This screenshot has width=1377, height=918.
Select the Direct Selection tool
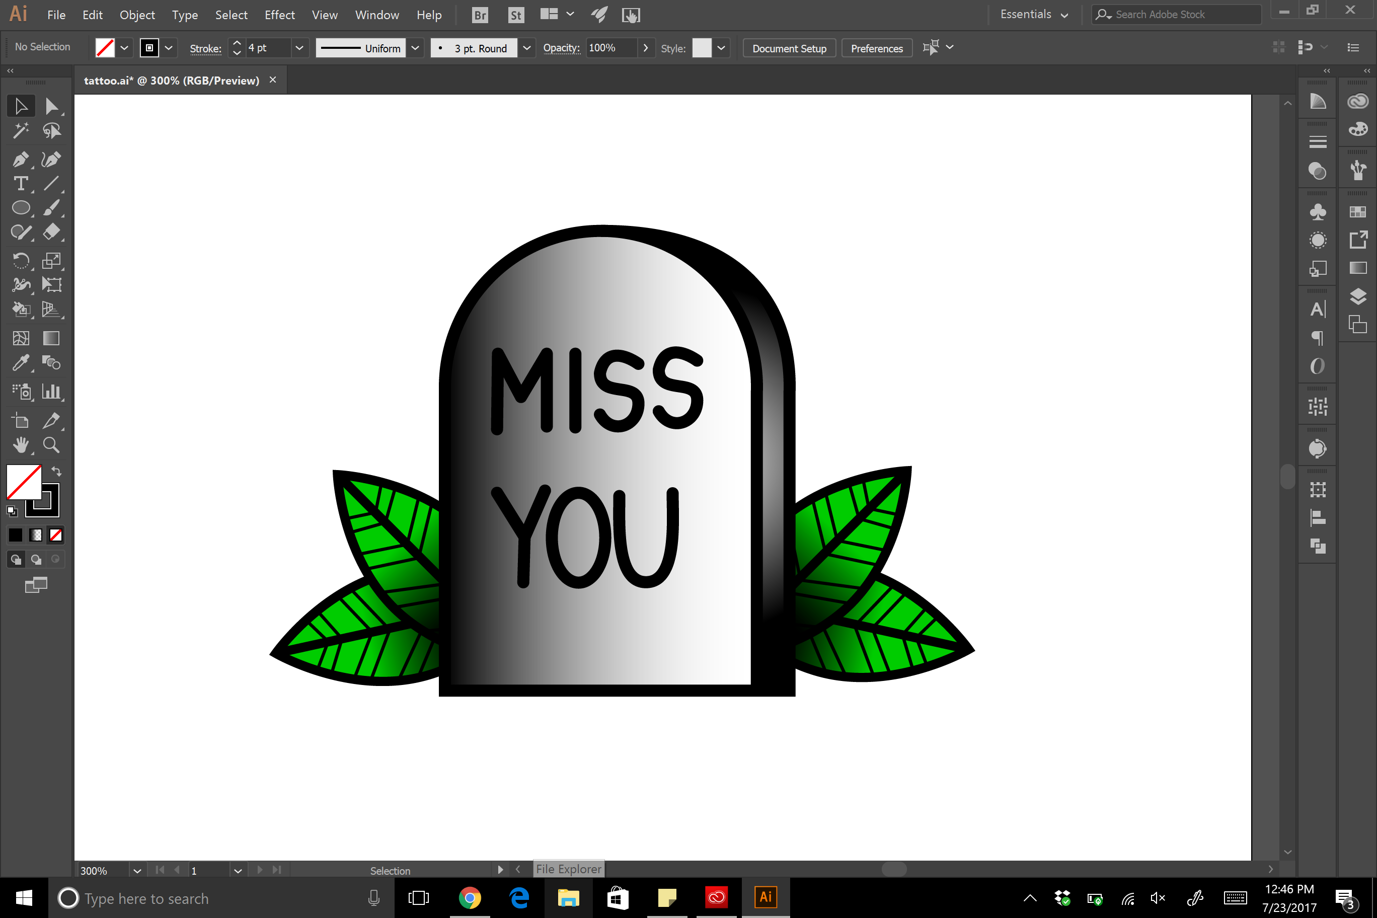click(51, 106)
